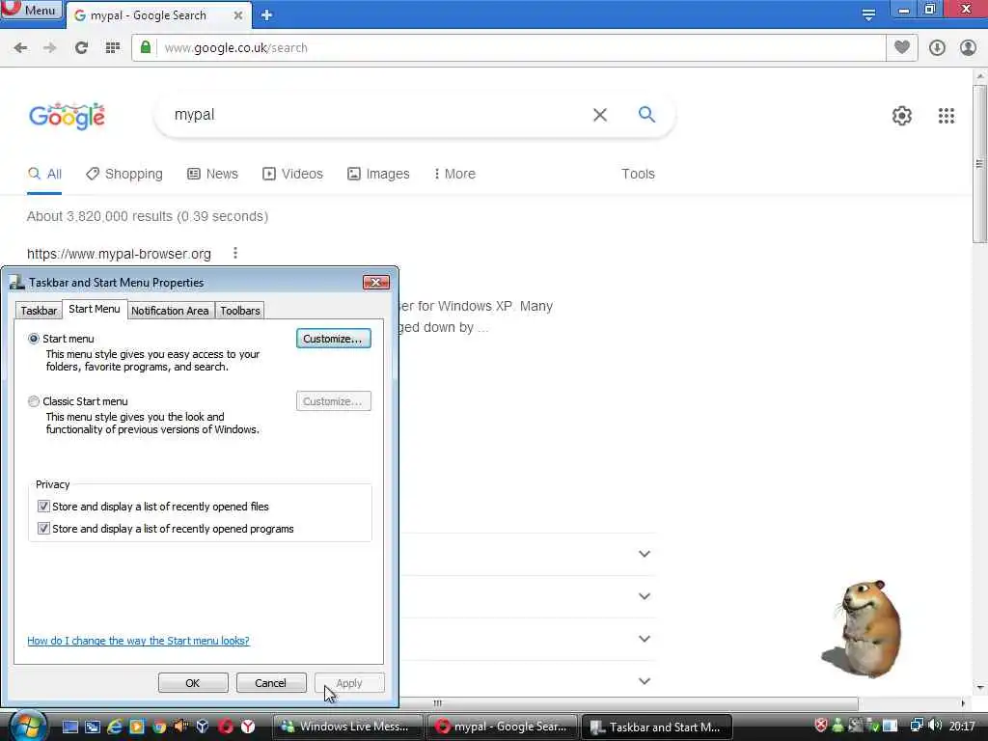Switch to the Toolbars tab

click(x=240, y=311)
